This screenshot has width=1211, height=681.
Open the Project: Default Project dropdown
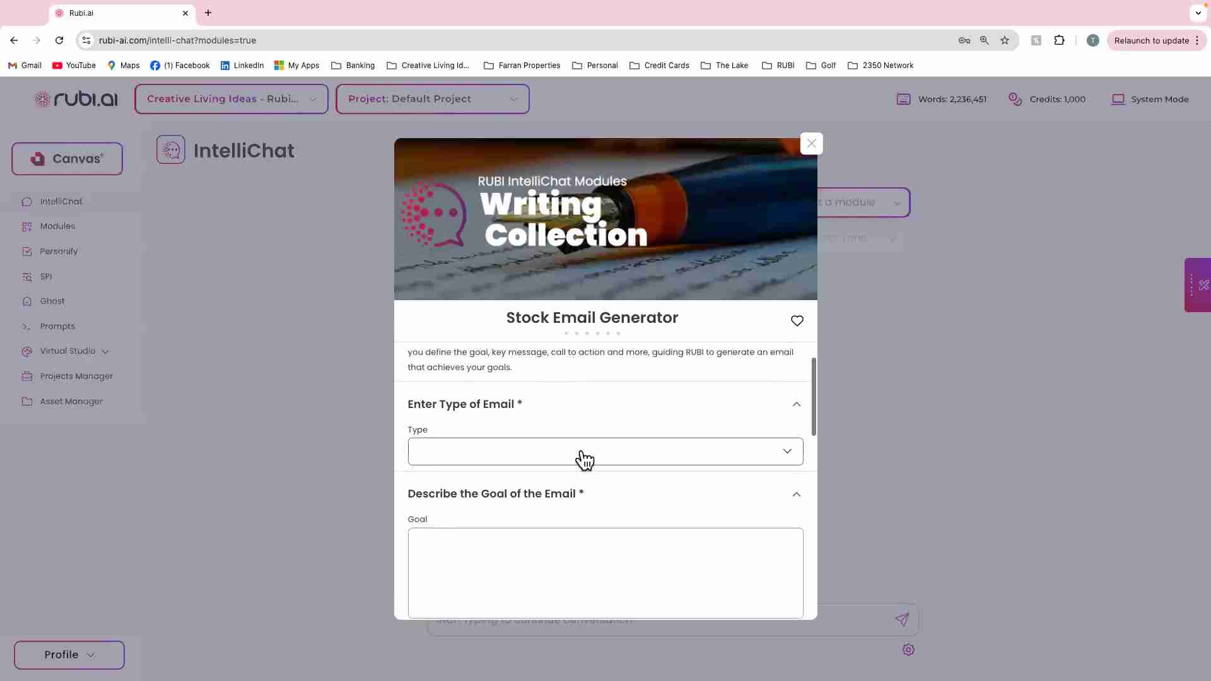(432, 99)
